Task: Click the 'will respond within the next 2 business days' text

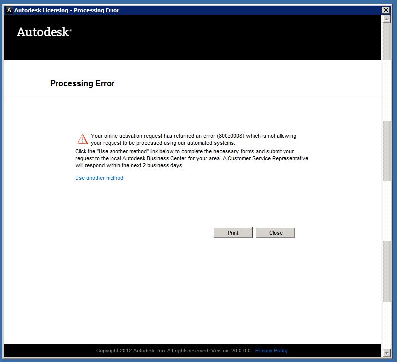Action: point(129,165)
